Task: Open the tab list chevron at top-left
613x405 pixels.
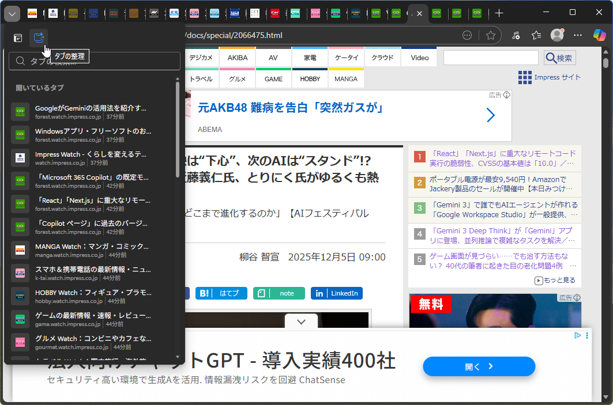Action: 12,13
